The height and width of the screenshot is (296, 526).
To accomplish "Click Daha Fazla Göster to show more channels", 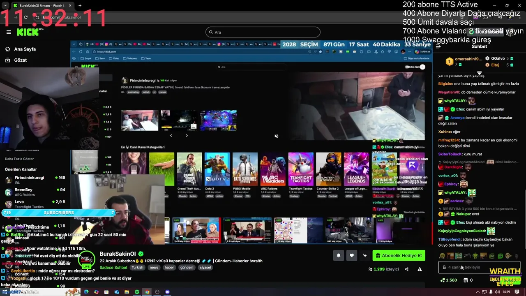I will [19, 159].
